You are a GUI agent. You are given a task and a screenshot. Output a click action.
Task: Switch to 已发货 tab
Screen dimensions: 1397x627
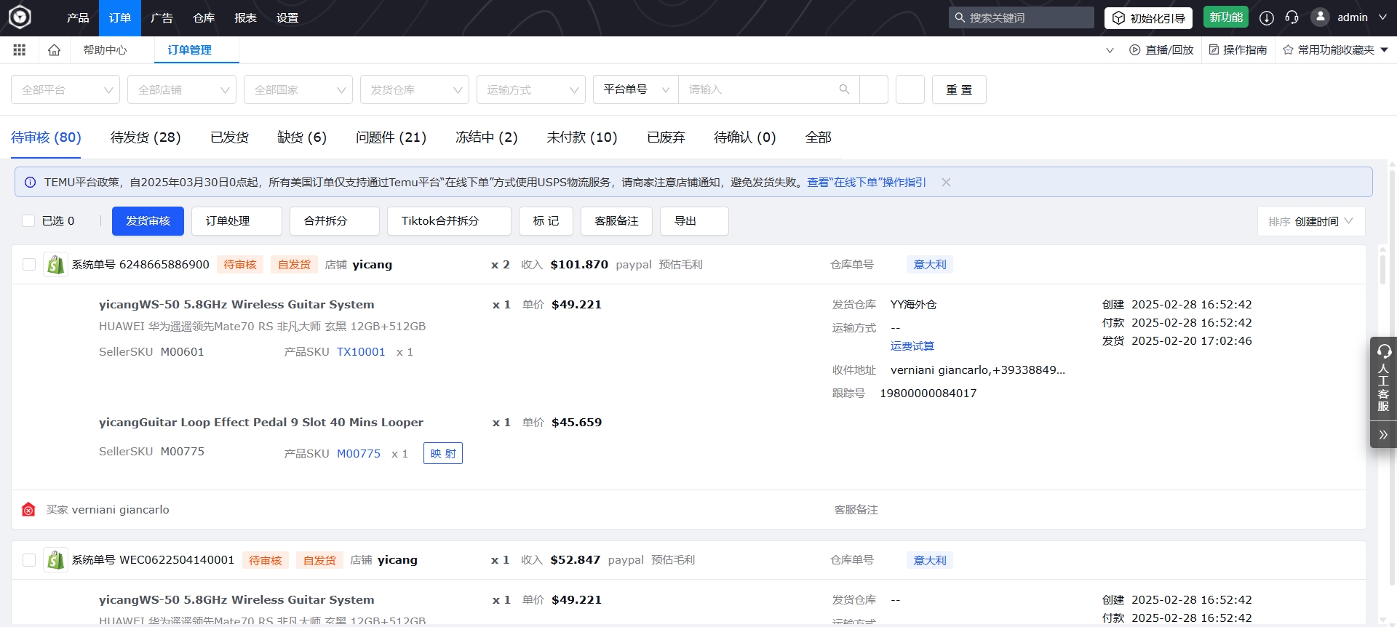pos(229,137)
